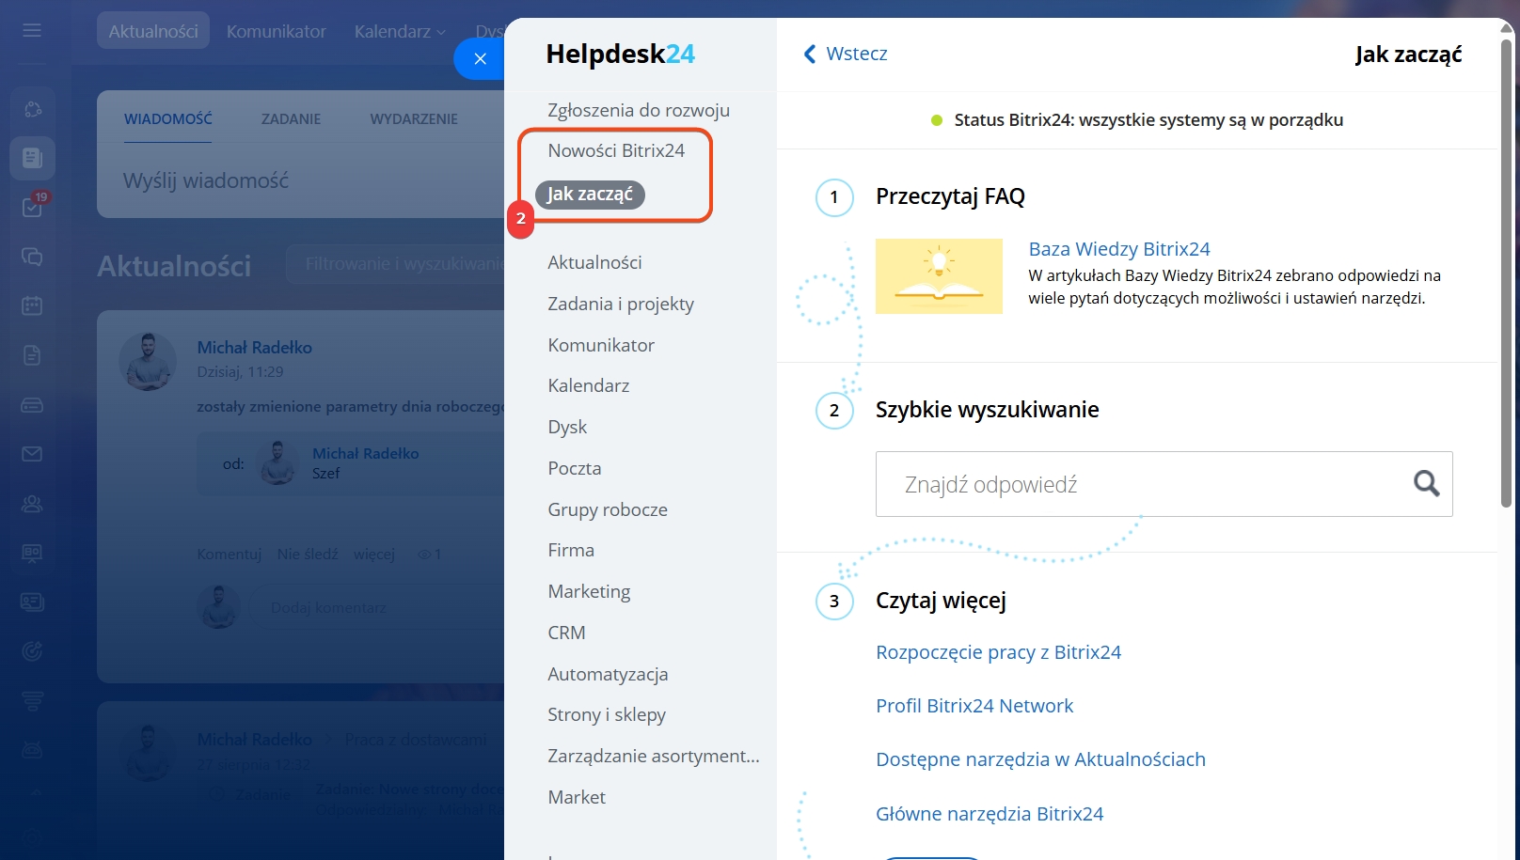Close the Helpdesk24 panel with the X button
The image size is (1520, 860).
(480, 58)
